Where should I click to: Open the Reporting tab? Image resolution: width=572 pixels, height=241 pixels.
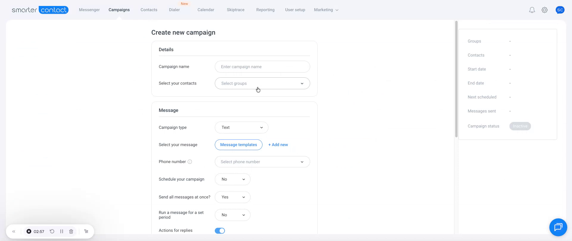[265, 10]
